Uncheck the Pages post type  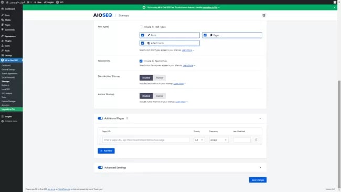205,35
